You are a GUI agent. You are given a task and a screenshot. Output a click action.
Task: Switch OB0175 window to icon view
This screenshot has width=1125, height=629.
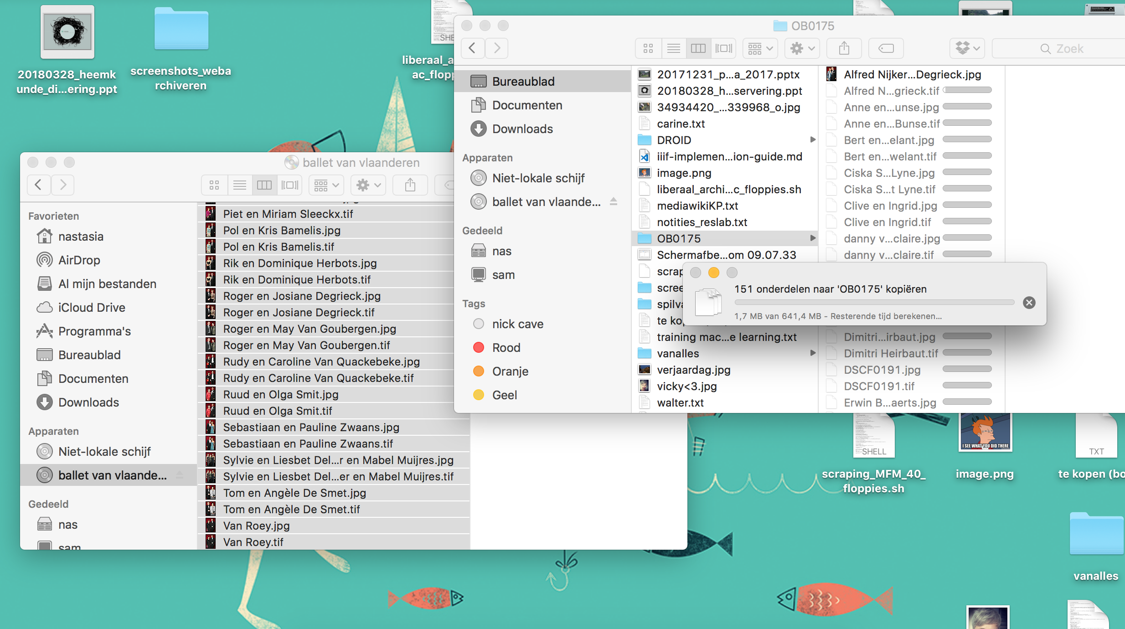[648, 48]
